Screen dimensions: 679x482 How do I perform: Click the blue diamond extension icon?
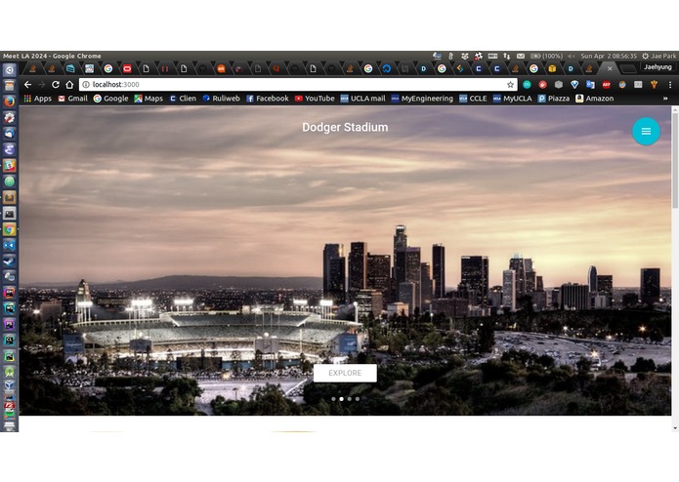click(574, 85)
